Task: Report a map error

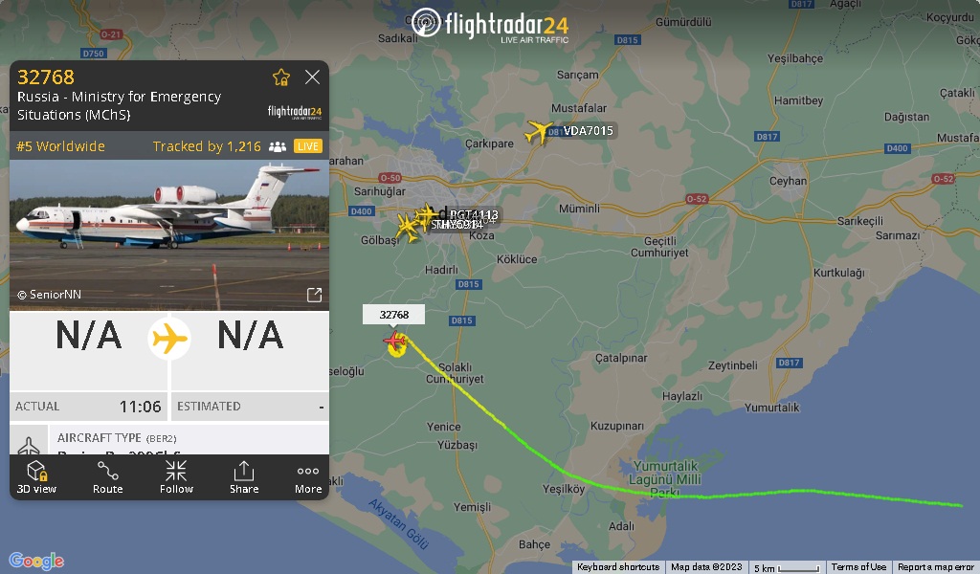Action: click(936, 567)
